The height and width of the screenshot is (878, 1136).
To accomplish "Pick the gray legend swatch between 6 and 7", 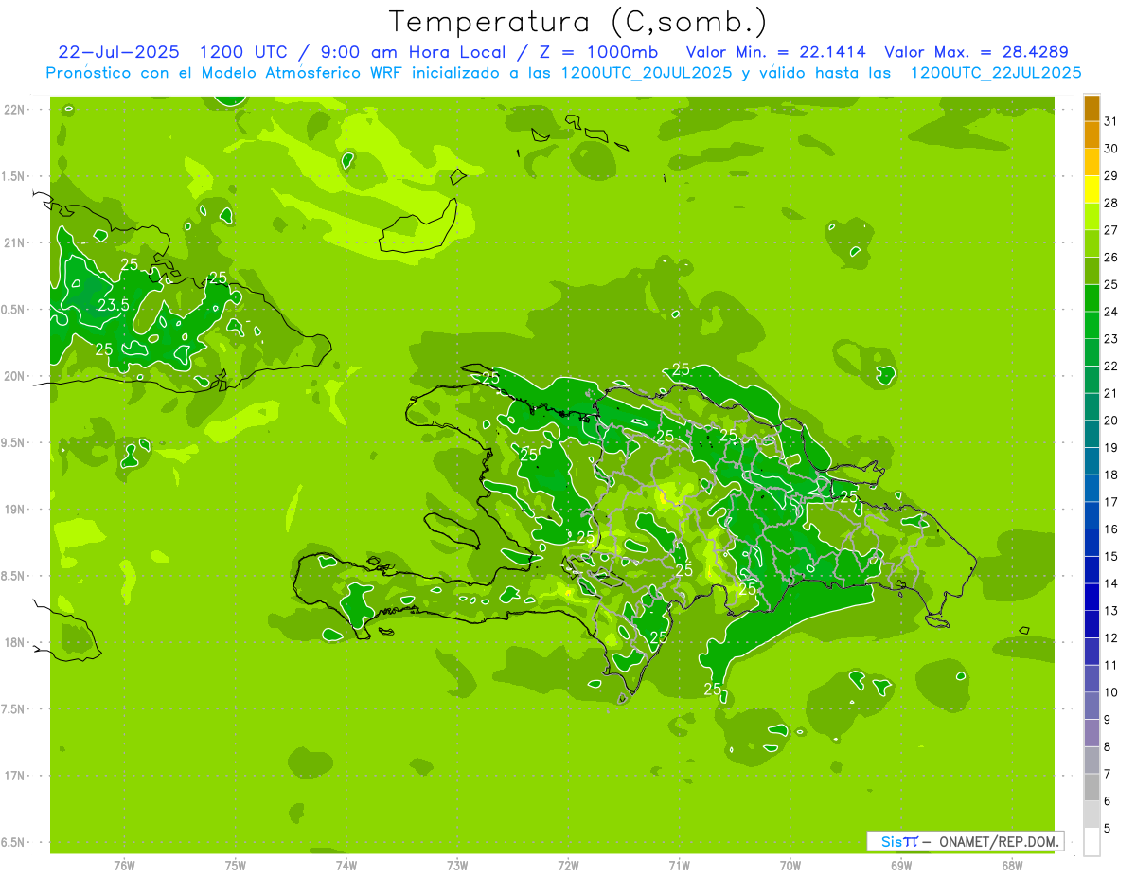I will point(1092,787).
